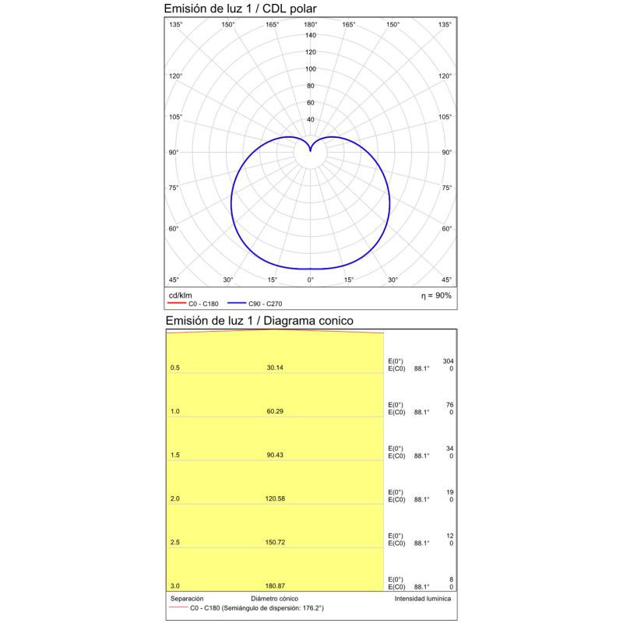The image size is (623, 623).
Task: Select the cone diameter value 90.43
Action: click(x=275, y=456)
